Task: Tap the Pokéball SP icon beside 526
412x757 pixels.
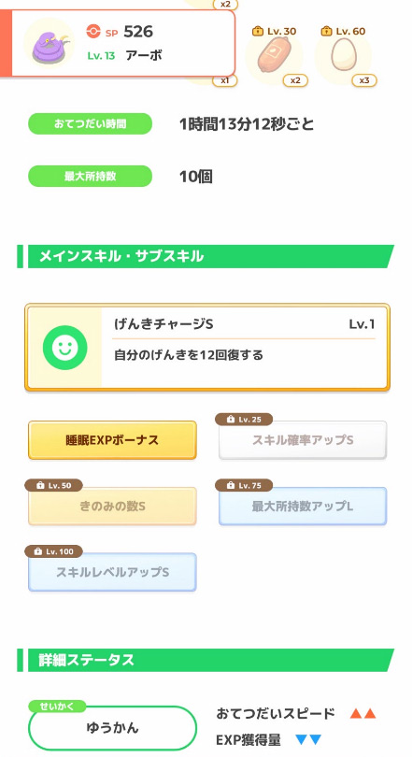Action: click(x=93, y=32)
